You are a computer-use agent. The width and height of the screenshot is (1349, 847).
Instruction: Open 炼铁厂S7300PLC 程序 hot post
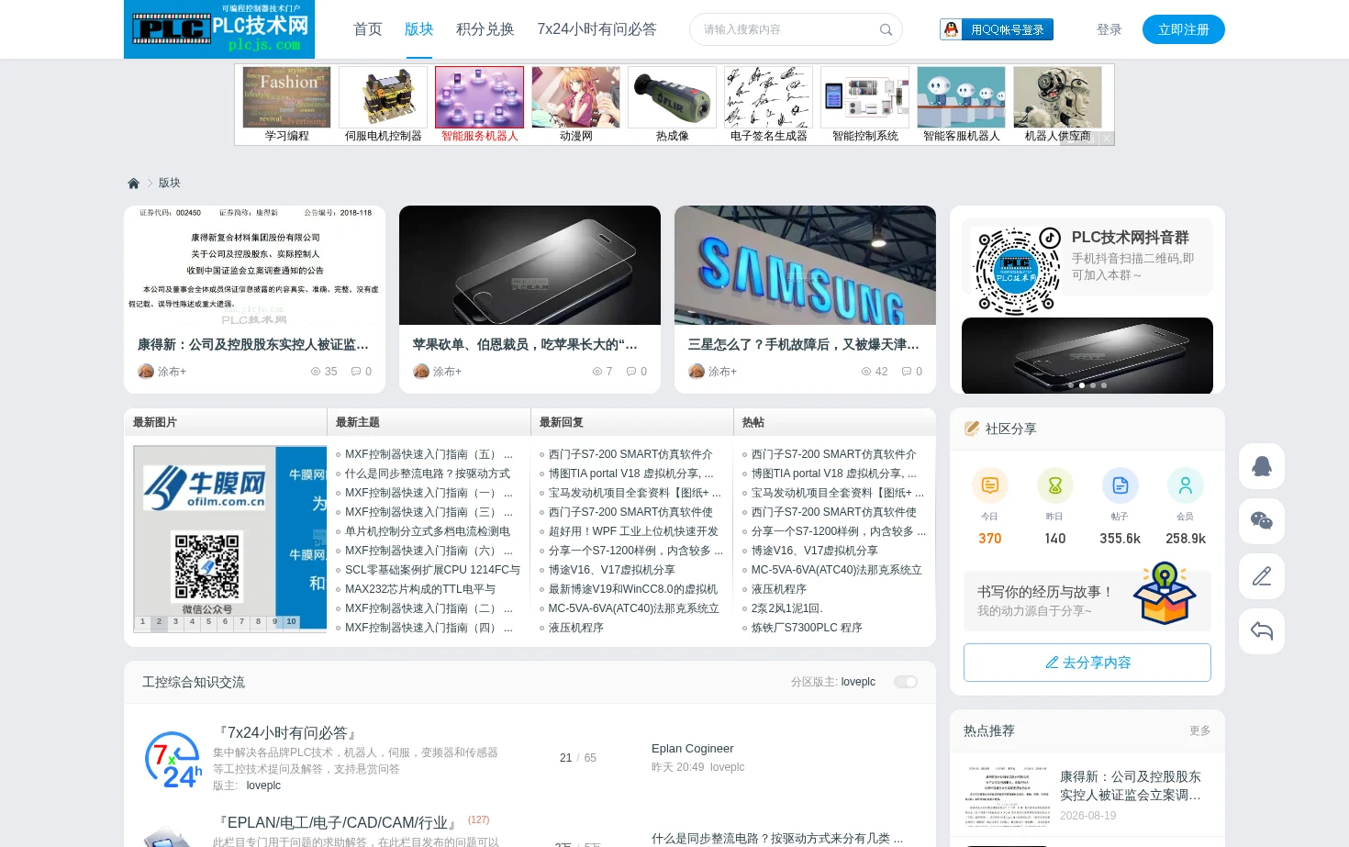coord(807,628)
